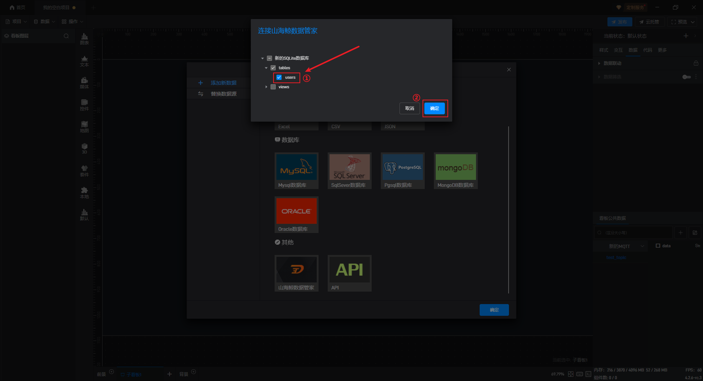The image size is (703, 381).
Task: Click the search field (区分大小写)
Action: point(633,233)
